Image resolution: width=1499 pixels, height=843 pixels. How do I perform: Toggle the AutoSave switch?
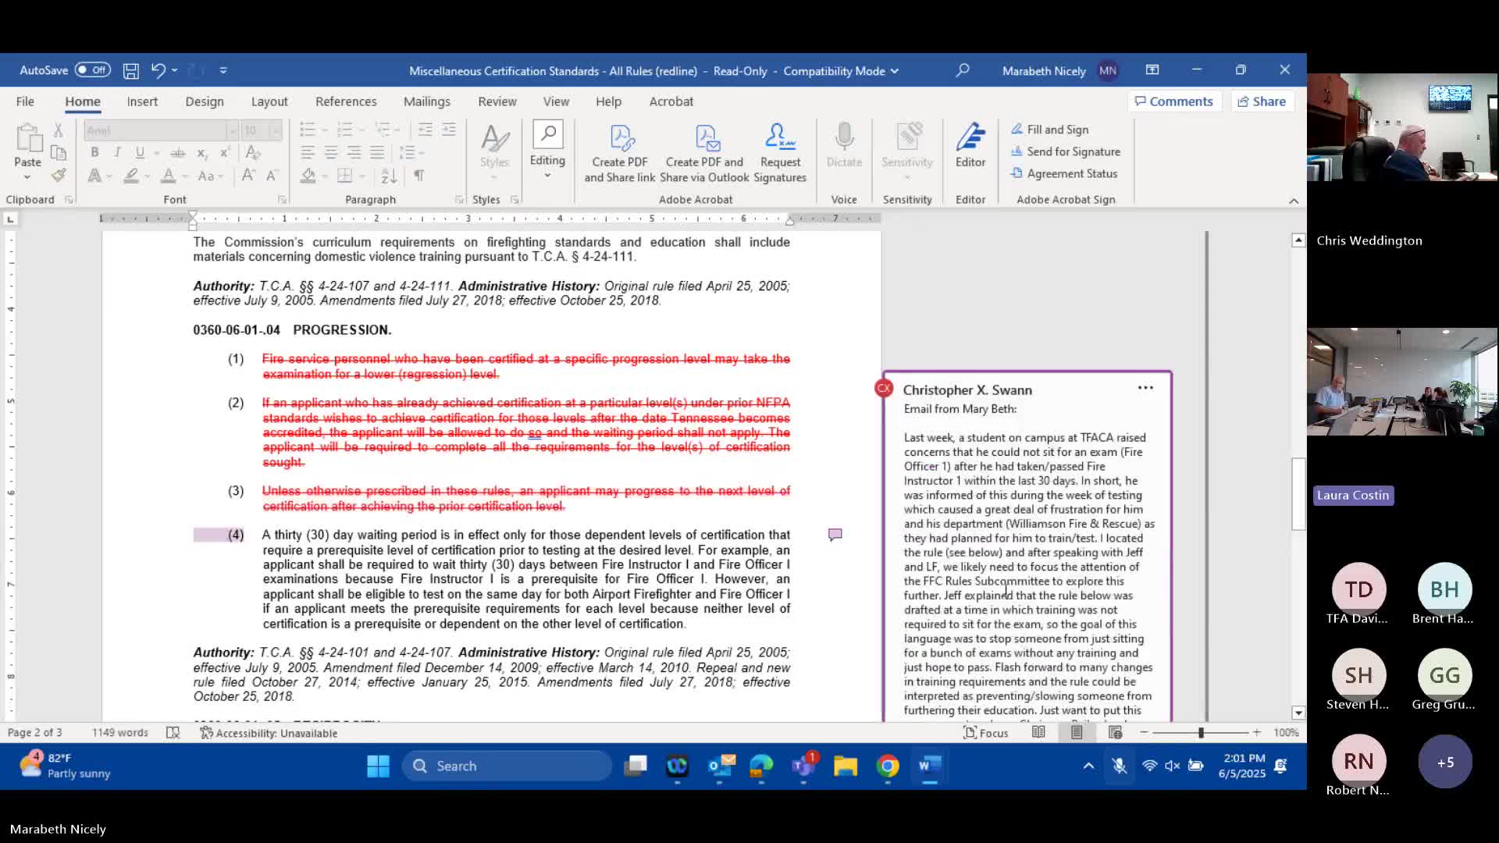pyautogui.click(x=92, y=70)
